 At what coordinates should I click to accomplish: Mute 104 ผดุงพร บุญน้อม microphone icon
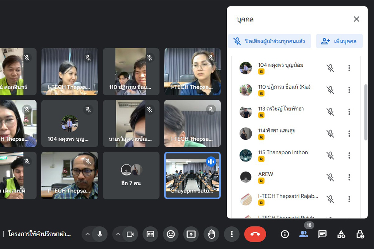click(x=330, y=68)
